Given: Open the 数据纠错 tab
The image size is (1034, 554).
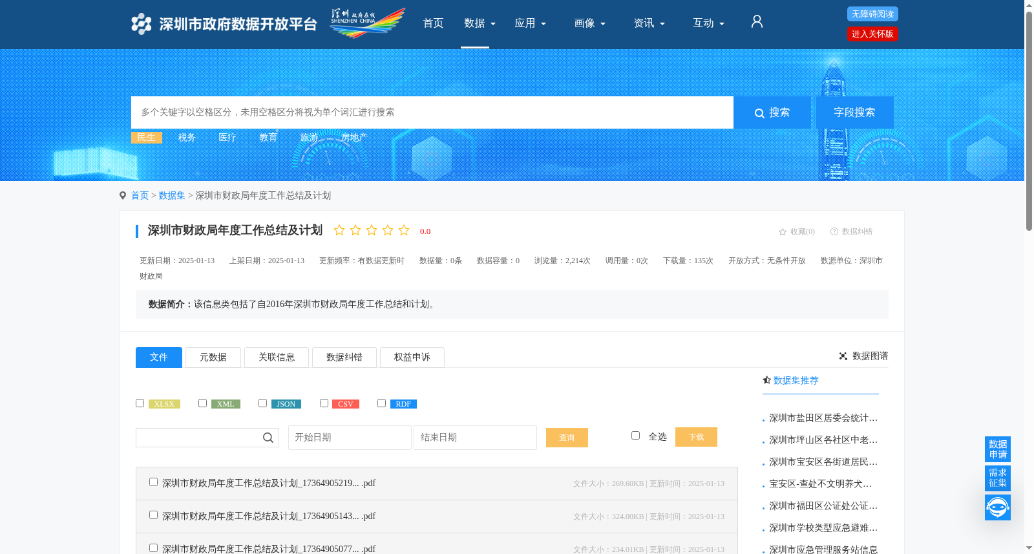Looking at the screenshot, I should (x=344, y=357).
